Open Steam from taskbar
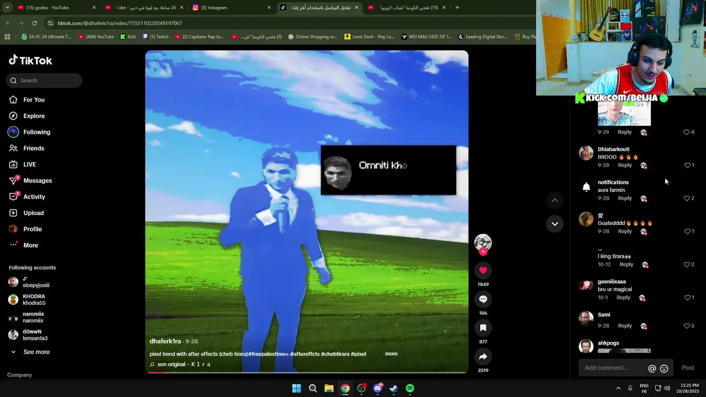The width and height of the screenshot is (706, 397). 394,388
